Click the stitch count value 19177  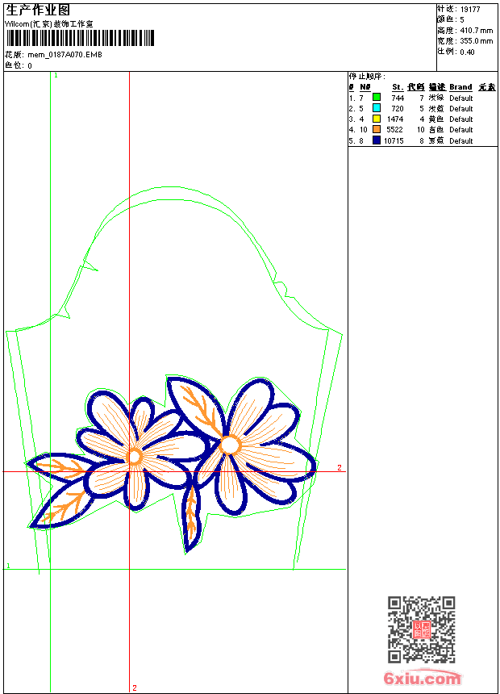click(x=469, y=9)
